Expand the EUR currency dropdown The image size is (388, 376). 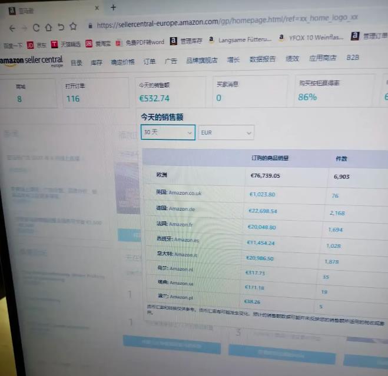[226, 133]
